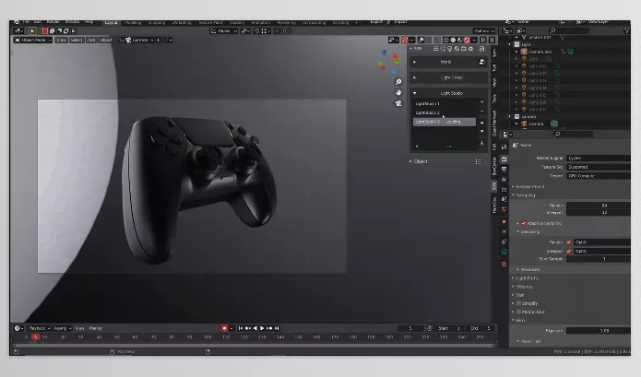641x377 pixels.
Task: Click the Render samples value field
Action: (598, 206)
